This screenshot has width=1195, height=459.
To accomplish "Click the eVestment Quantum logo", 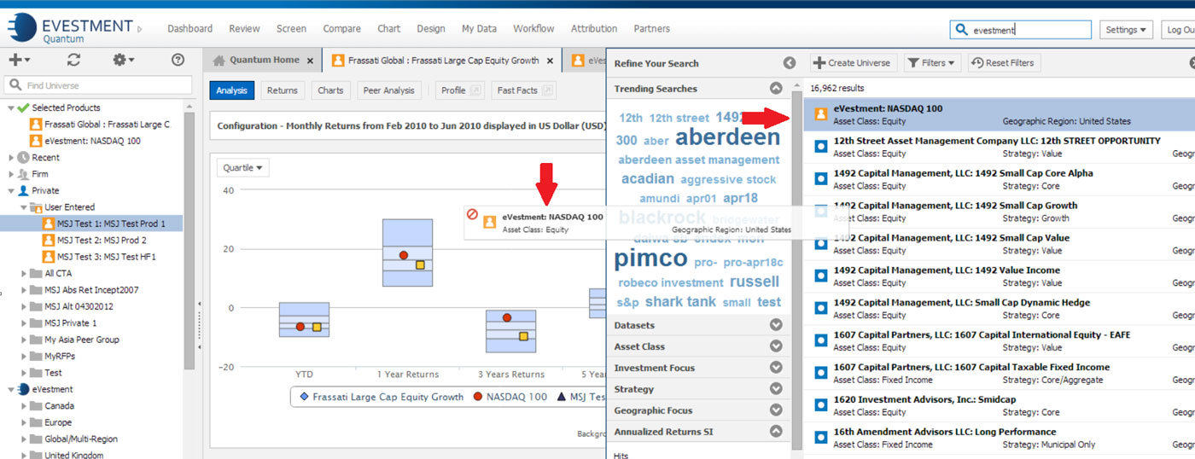I will click(x=69, y=28).
